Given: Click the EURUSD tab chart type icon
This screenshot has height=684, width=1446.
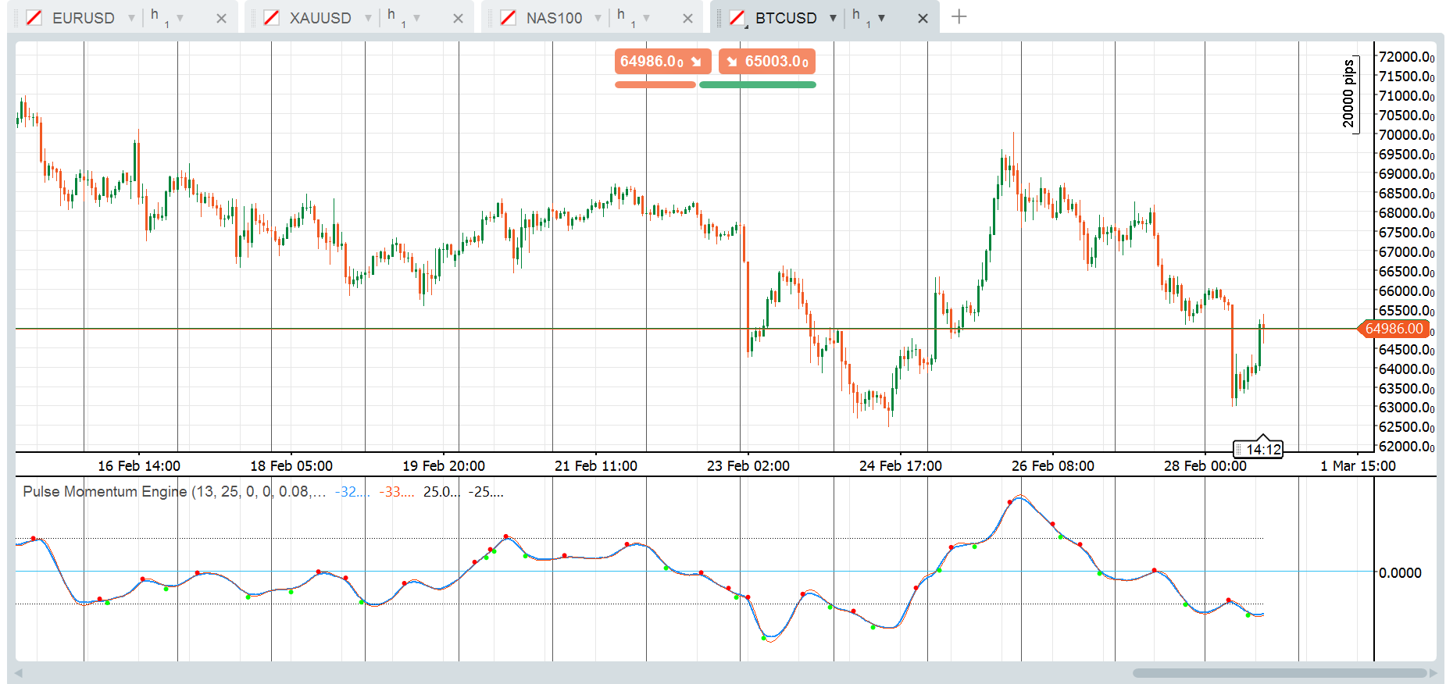Looking at the screenshot, I should [x=34, y=18].
